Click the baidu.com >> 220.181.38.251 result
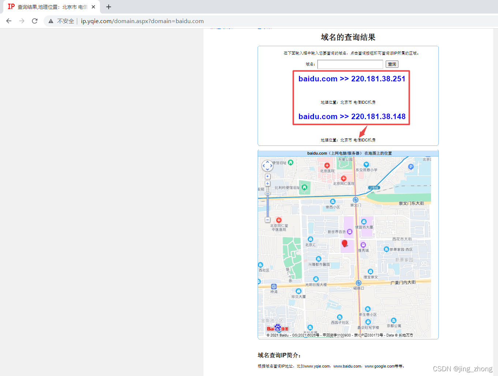The height and width of the screenshot is (376, 498). [x=352, y=79]
